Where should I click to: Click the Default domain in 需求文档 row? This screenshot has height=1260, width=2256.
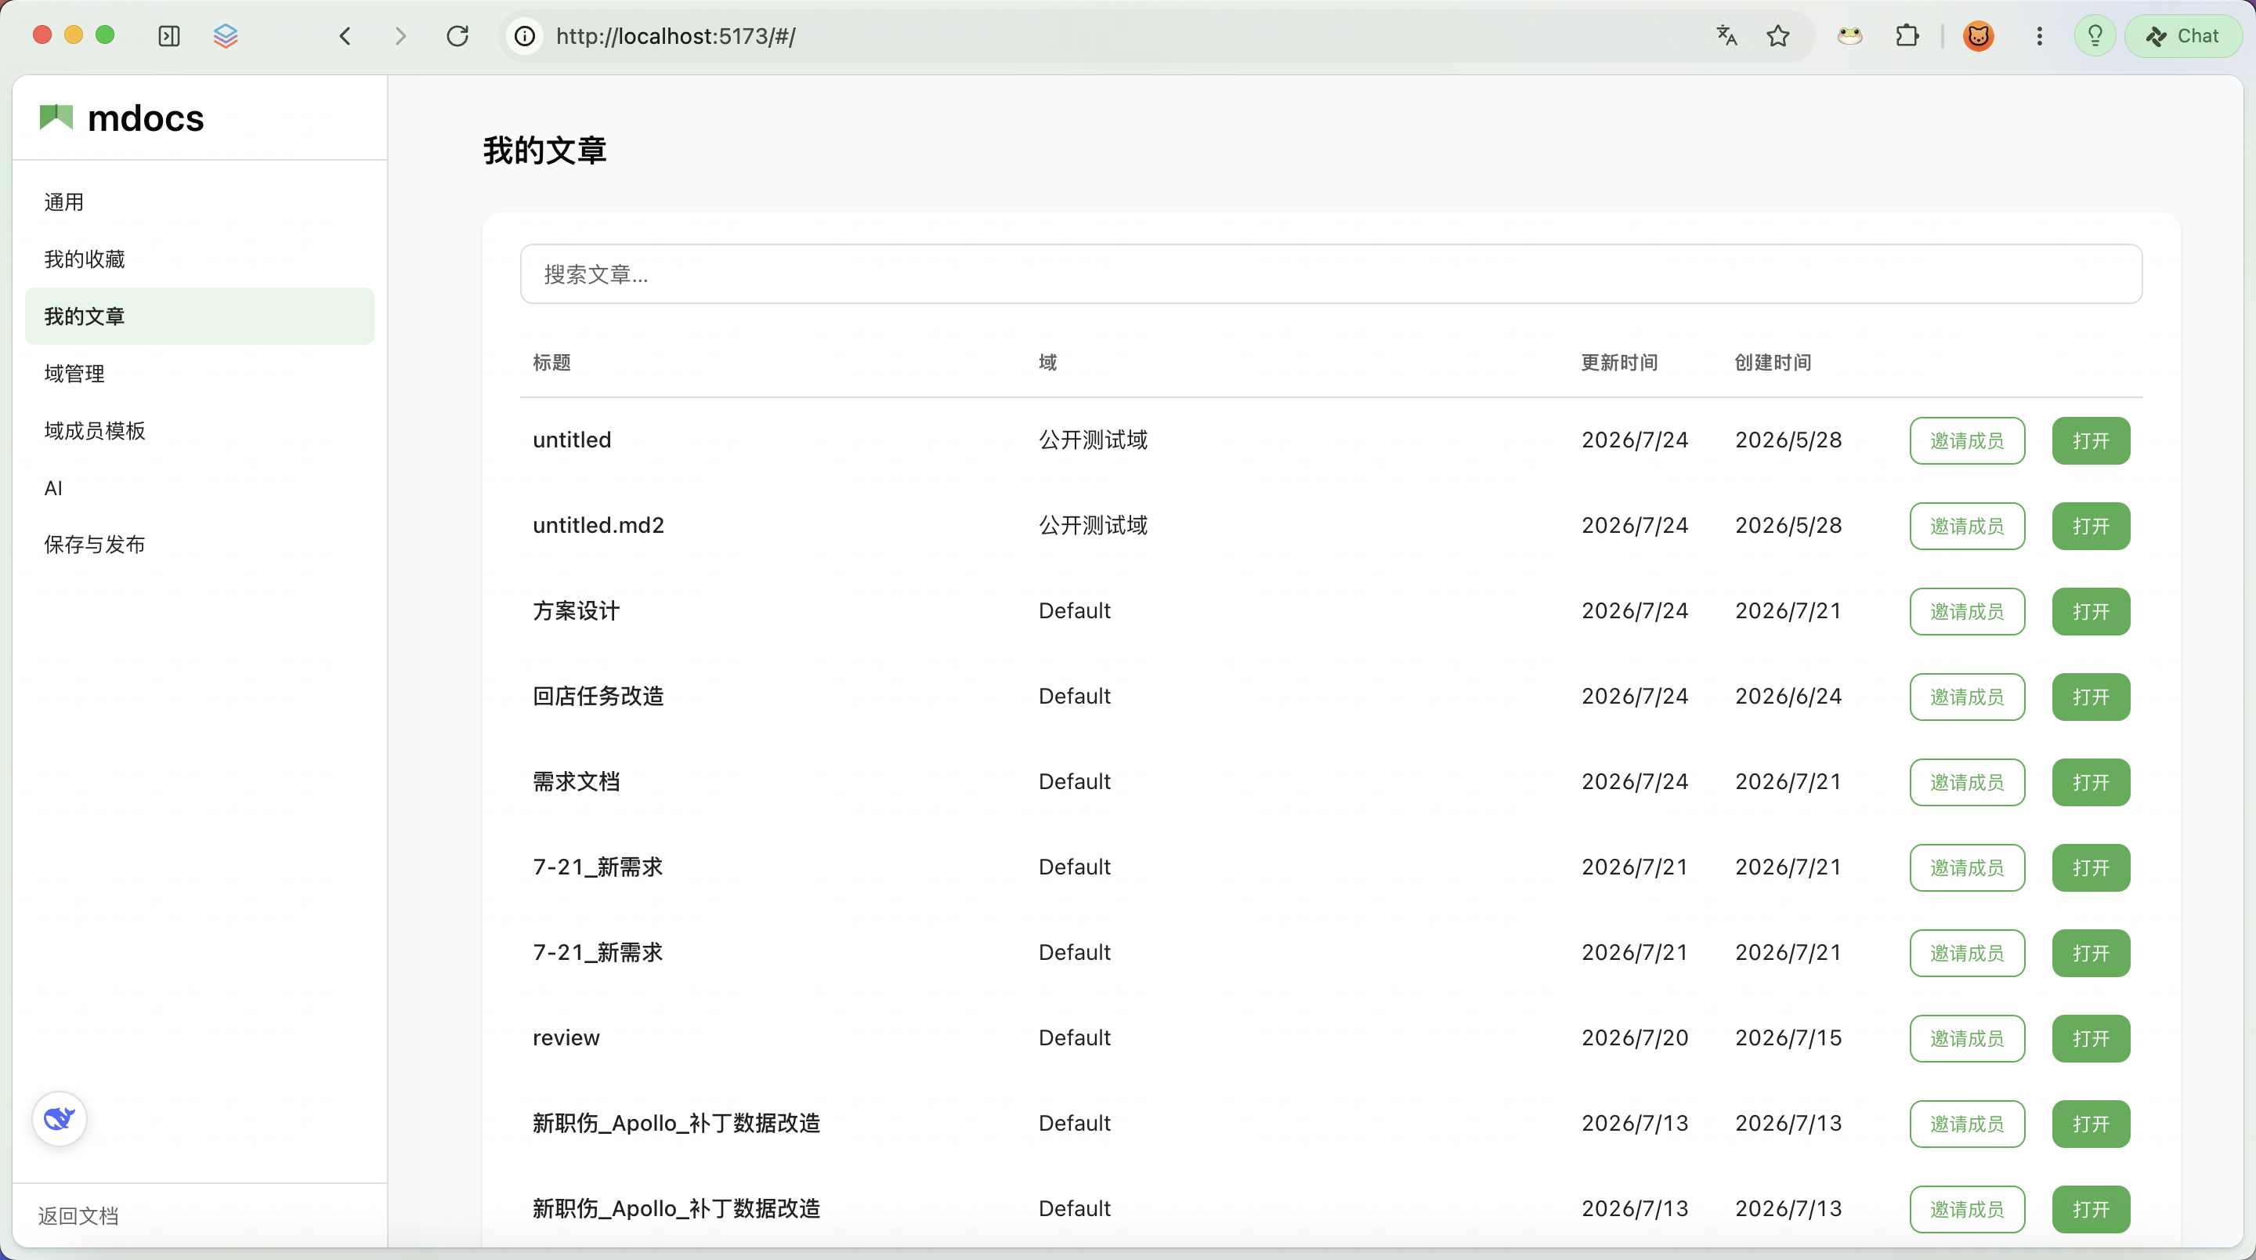(x=1075, y=781)
